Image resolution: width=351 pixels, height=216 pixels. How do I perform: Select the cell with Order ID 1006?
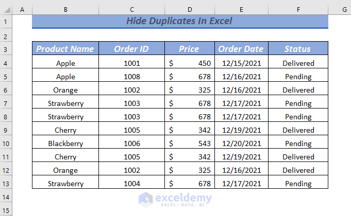tap(132, 143)
